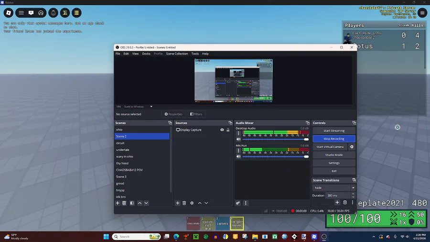Open source Filters button
This screenshot has width=430, height=242.
196,114
